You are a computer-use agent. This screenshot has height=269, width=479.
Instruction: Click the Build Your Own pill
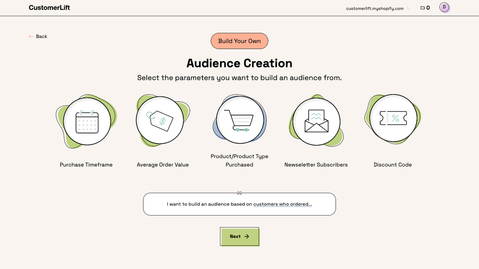tap(239, 41)
